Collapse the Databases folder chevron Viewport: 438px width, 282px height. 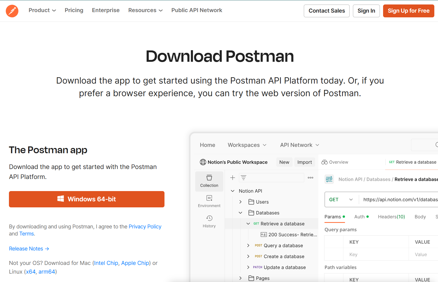(x=240, y=213)
